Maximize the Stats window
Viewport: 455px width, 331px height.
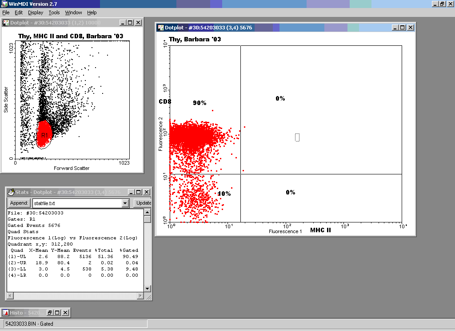138,192
